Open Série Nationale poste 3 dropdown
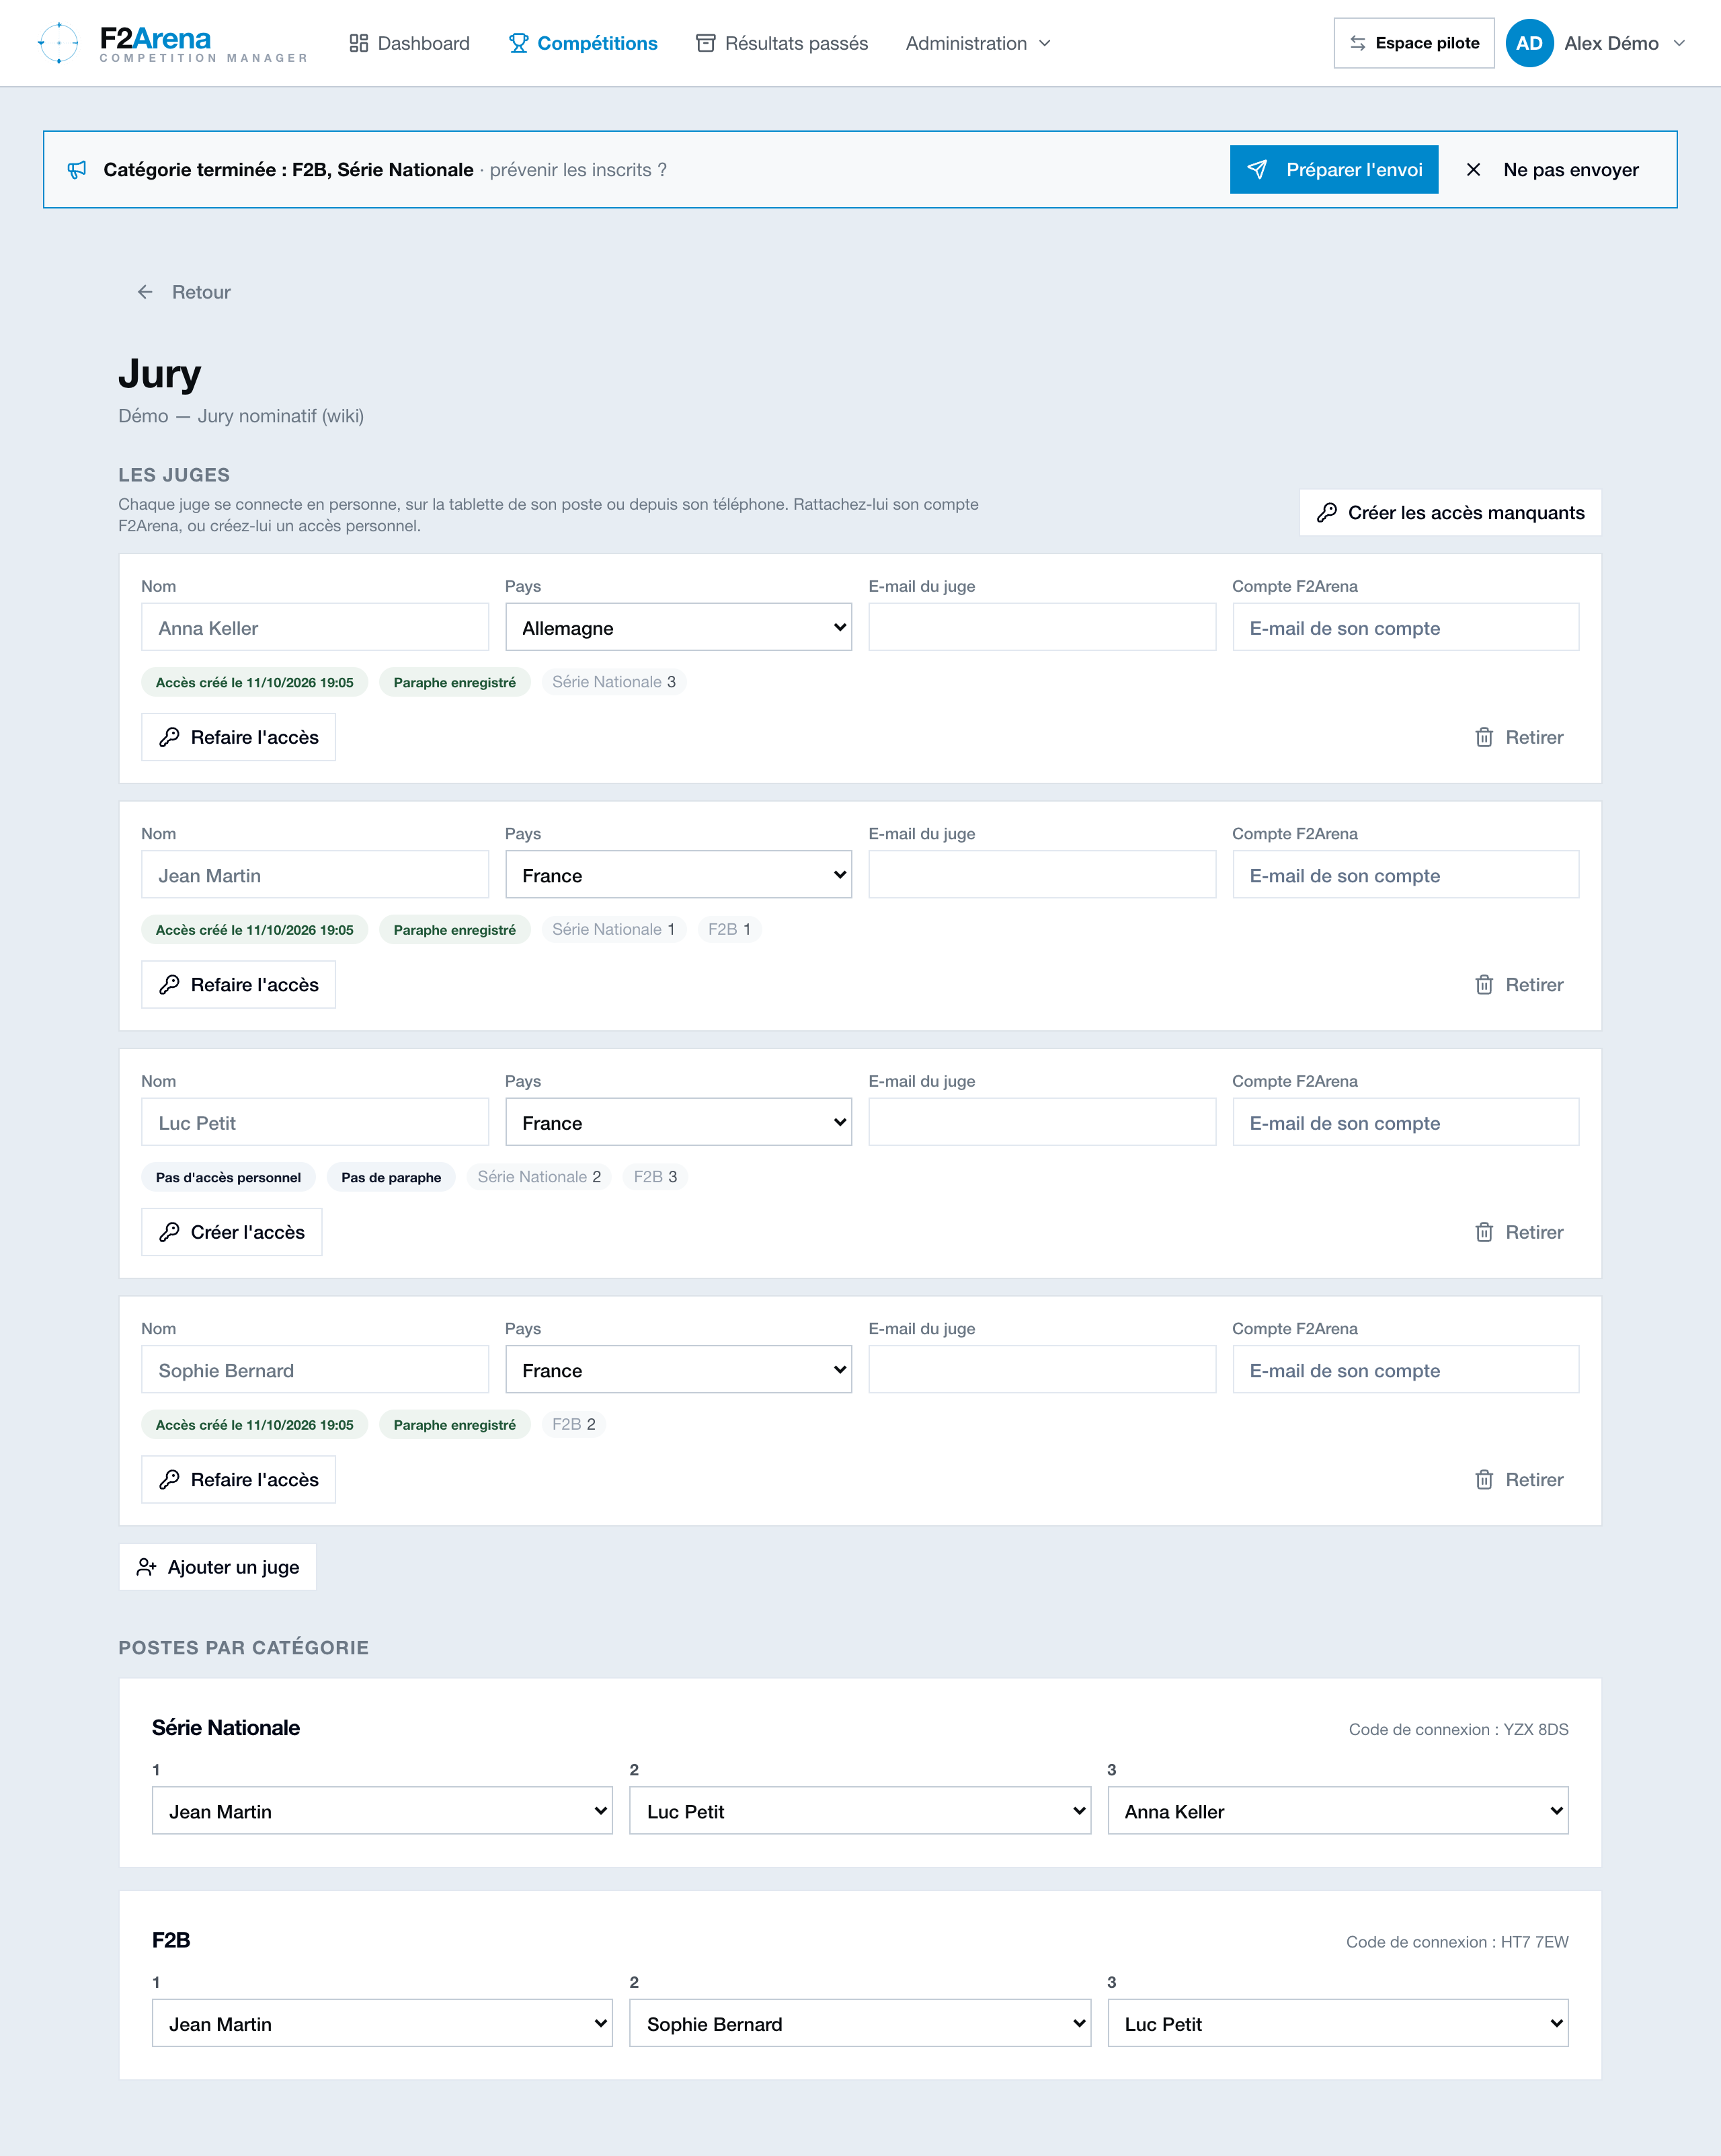This screenshot has height=2156, width=1721. pos(1338,1811)
